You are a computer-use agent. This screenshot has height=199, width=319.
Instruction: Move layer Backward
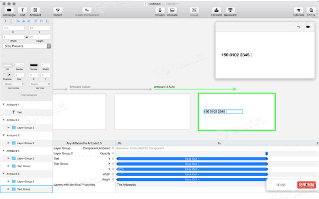(230, 10)
